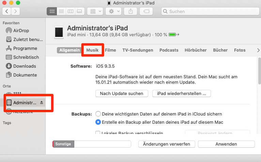261x162 pixels.
Task: Eject the Administrator iPad device
Action: pyautogui.click(x=42, y=103)
